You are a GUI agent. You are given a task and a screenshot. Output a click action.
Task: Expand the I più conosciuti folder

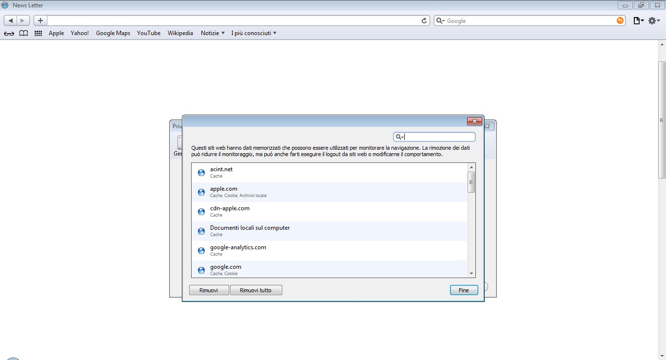(254, 33)
